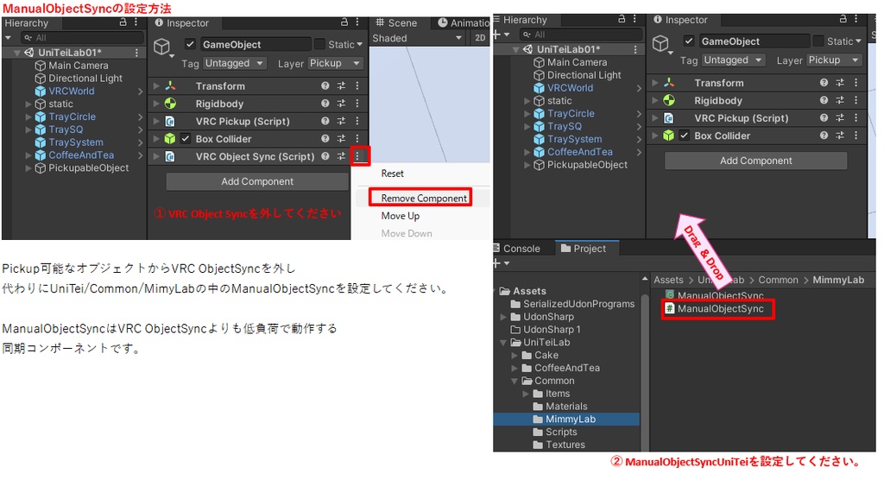Choose Reset from component context menu
The height and width of the screenshot is (480, 884).
(393, 174)
